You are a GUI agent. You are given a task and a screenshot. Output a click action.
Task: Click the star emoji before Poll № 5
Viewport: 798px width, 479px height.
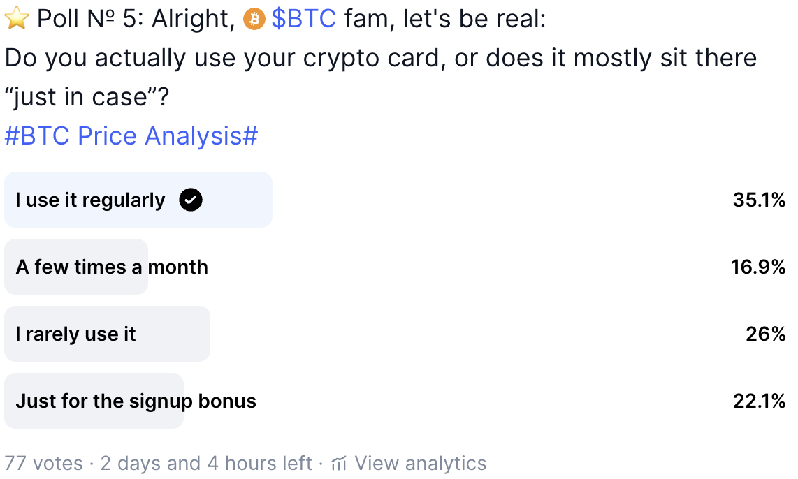(16, 20)
